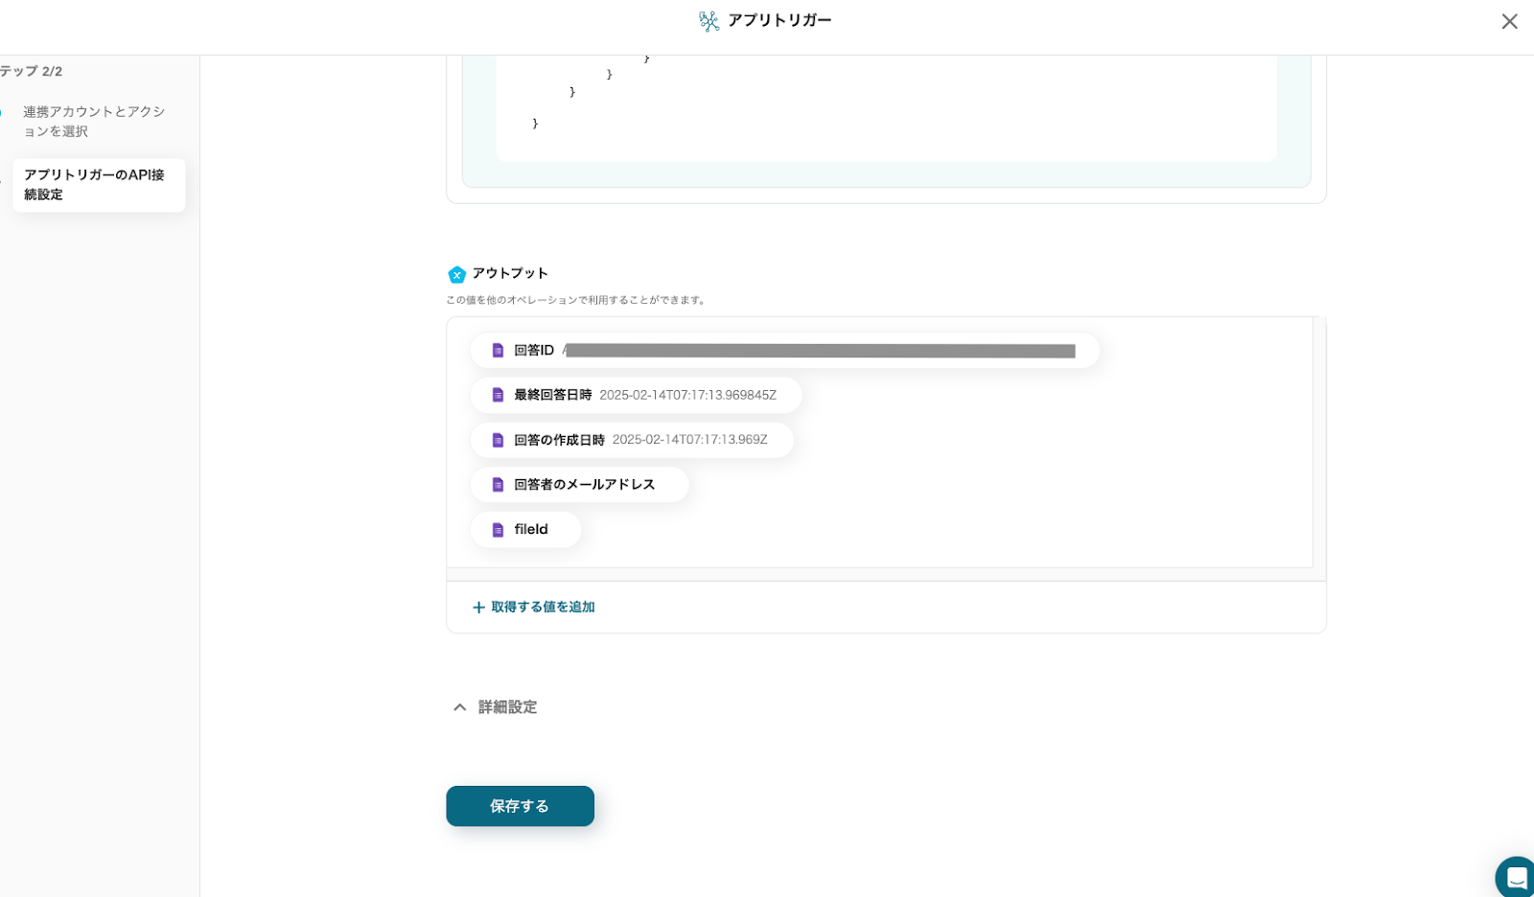Close the アプリトリガー dialog with X
This screenshot has width=1534, height=897.
coord(1509,21)
